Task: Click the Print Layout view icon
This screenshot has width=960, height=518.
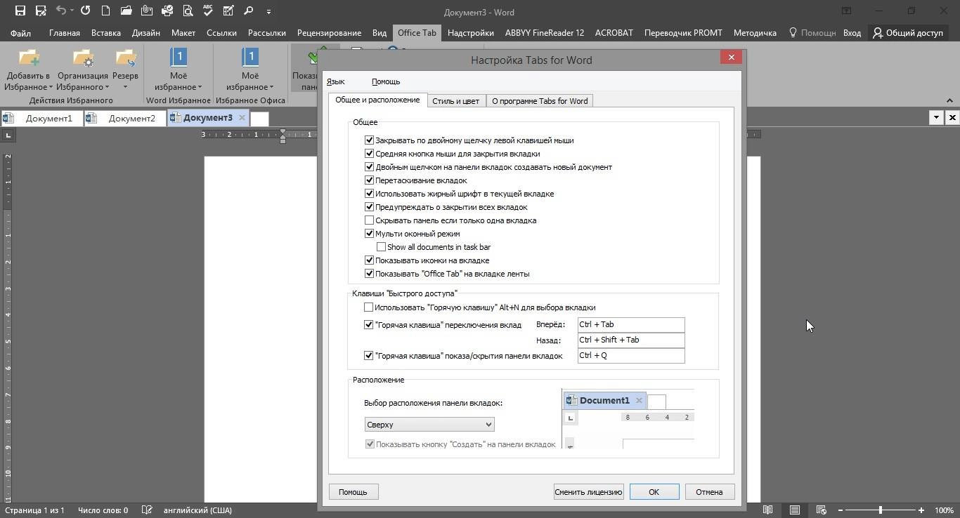Action: pyautogui.click(x=794, y=510)
